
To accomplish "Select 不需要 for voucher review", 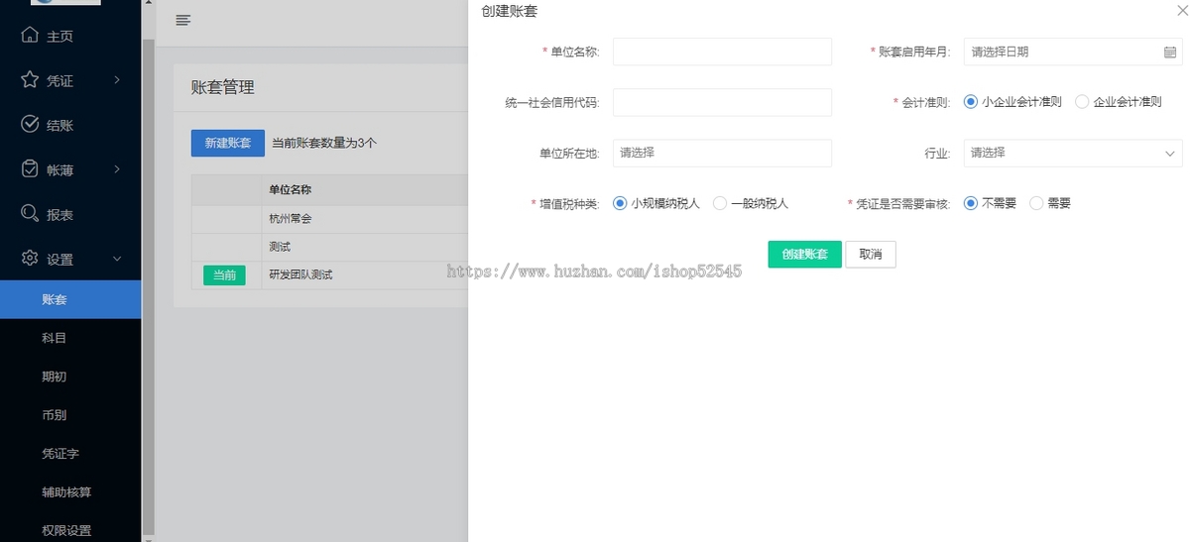I will point(991,203).
